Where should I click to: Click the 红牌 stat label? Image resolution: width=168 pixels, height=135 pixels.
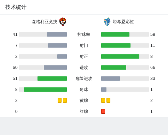84,112
